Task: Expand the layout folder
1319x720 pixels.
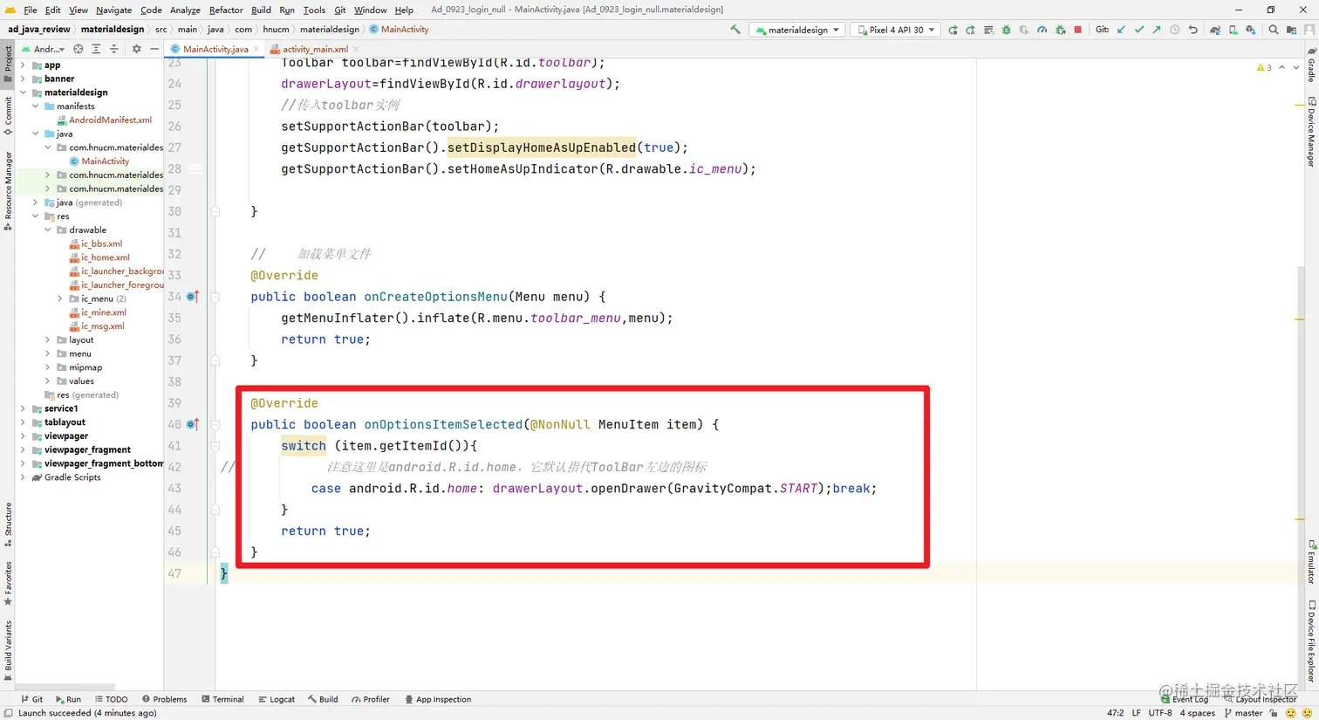Action: 48,339
